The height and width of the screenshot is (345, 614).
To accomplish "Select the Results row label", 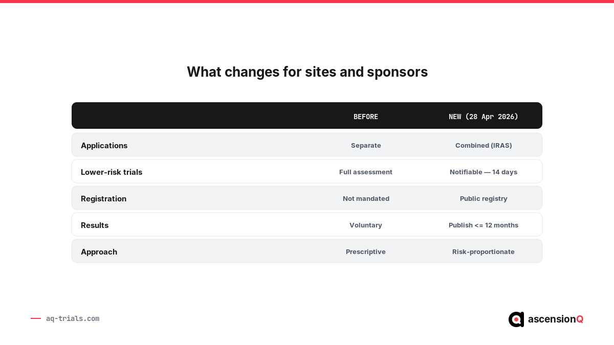I will [95, 225].
